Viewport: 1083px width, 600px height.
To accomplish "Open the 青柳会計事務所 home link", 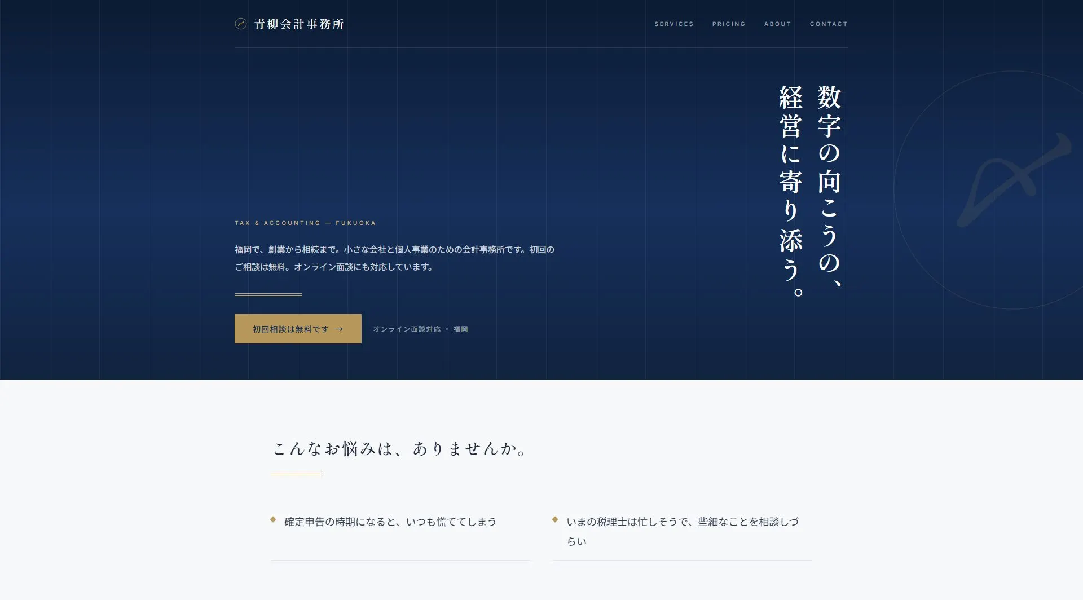I will [289, 24].
